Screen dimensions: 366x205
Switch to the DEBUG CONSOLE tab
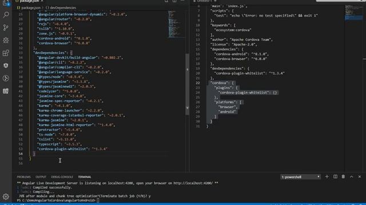[62, 177]
